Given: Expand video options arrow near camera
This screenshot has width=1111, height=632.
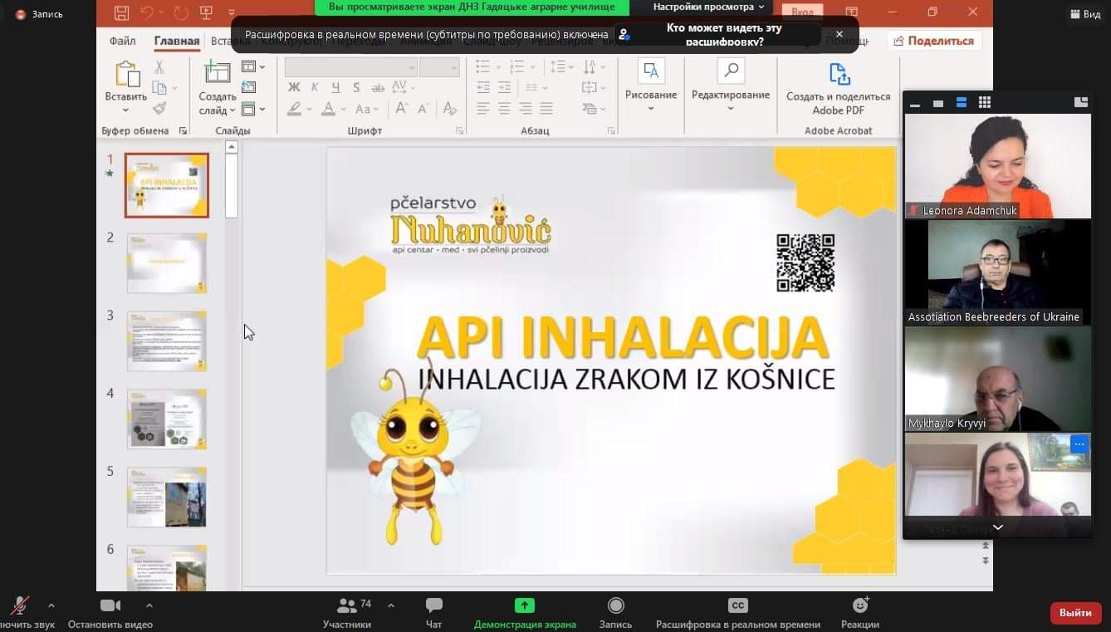Looking at the screenshot, I should (149, 605).
